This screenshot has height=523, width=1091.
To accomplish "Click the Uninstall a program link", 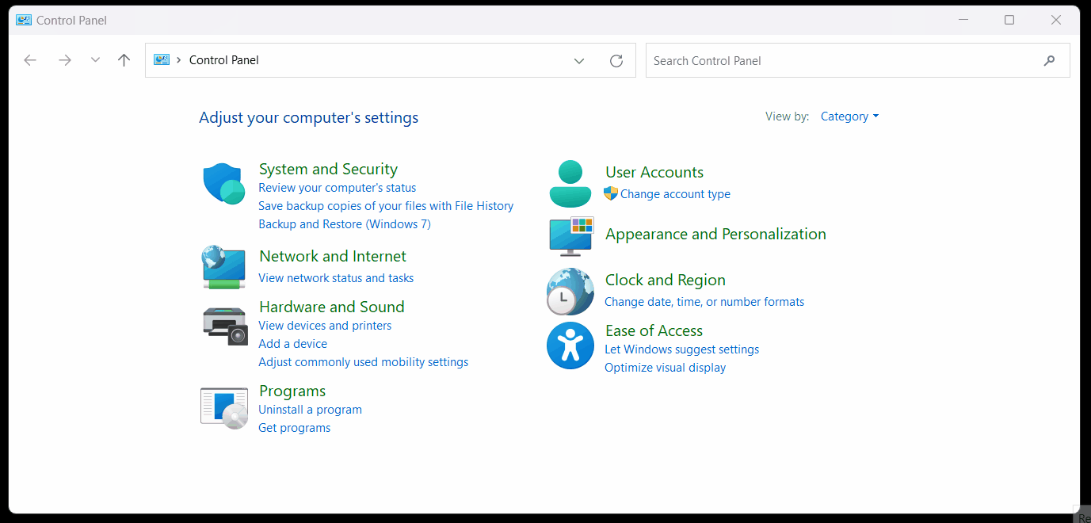I will [310, 410].
